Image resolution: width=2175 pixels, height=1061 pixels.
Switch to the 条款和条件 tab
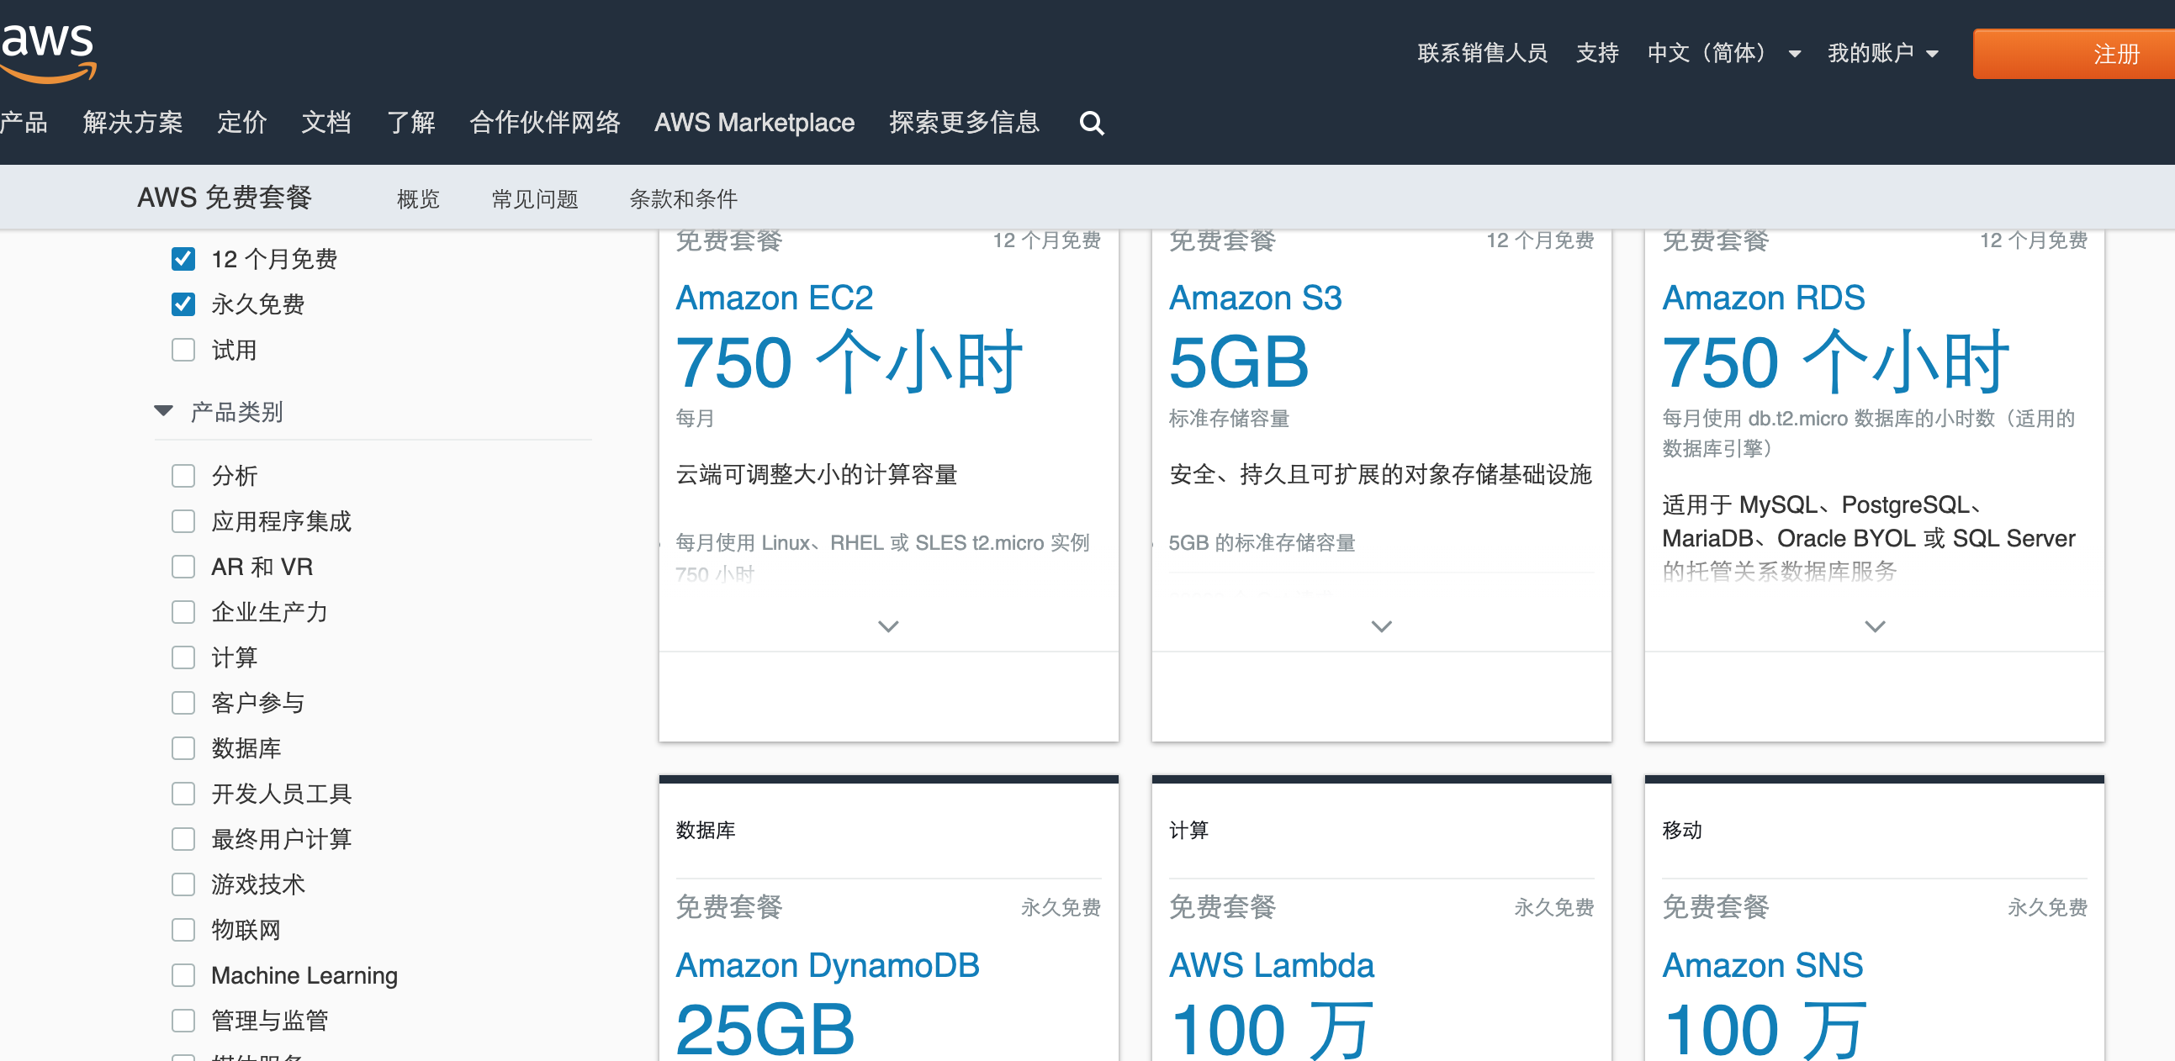point(682,199)
